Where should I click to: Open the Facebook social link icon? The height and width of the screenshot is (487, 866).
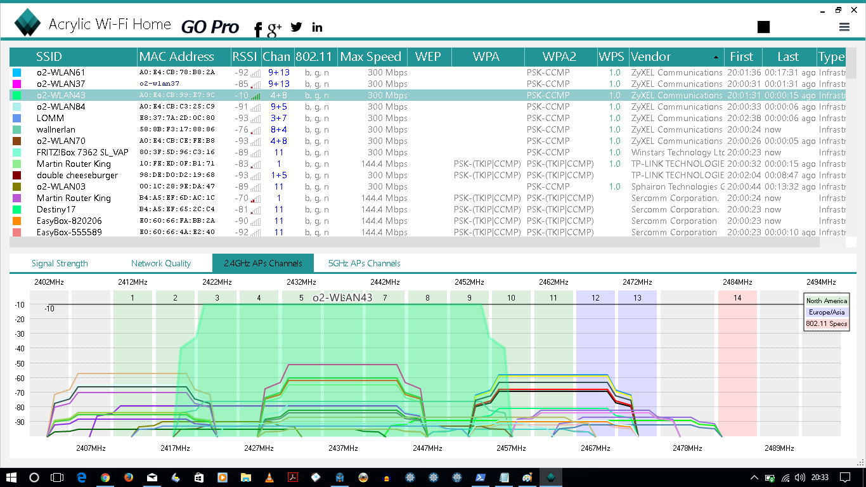point(258,29)
